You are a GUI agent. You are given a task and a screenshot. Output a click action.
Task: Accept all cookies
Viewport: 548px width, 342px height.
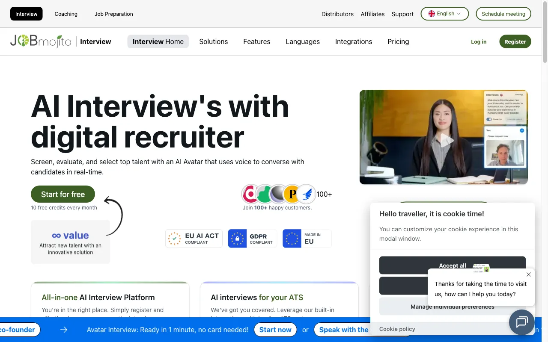(453, 265)
